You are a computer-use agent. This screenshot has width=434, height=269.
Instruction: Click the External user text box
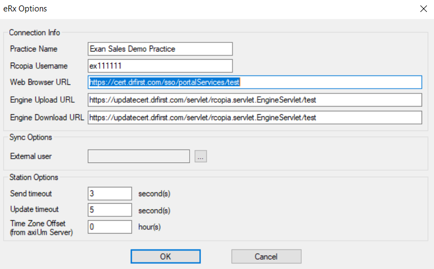(138, 157)
